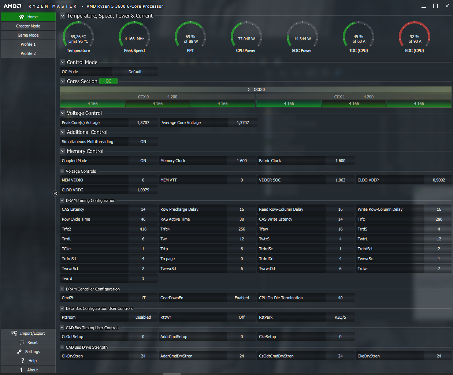Click ClkDrvStren value 24
Screen dimensions: 453x375
143,356
